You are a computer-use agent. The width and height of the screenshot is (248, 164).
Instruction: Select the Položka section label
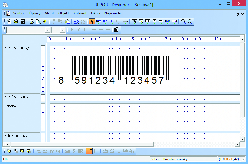10,106
